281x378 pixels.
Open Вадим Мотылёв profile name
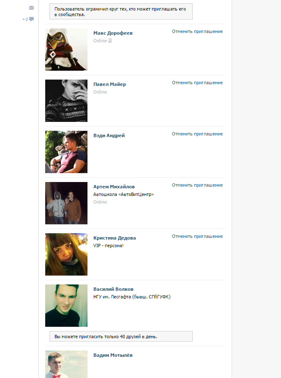(x=113, y=355)
